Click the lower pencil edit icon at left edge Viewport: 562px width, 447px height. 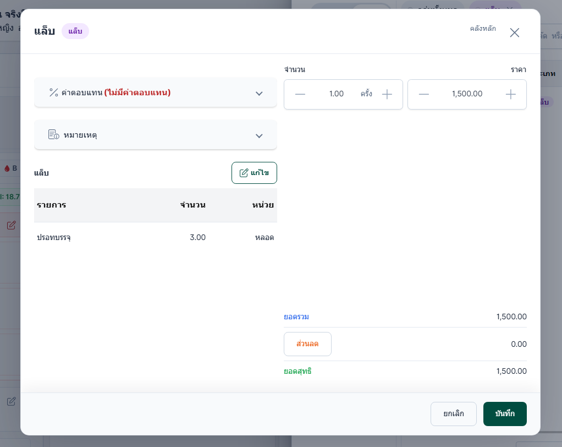pyautogui.click(x=12, y=401)
